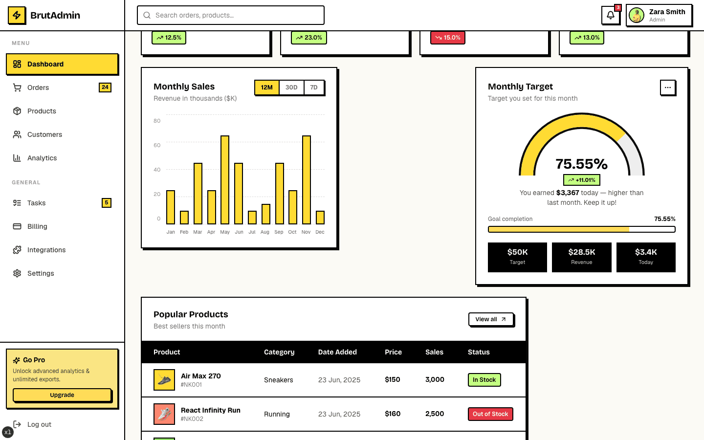Click the 23.0% growth badge
This screenshot has width=704, height=440.
[x=309, y=38]
